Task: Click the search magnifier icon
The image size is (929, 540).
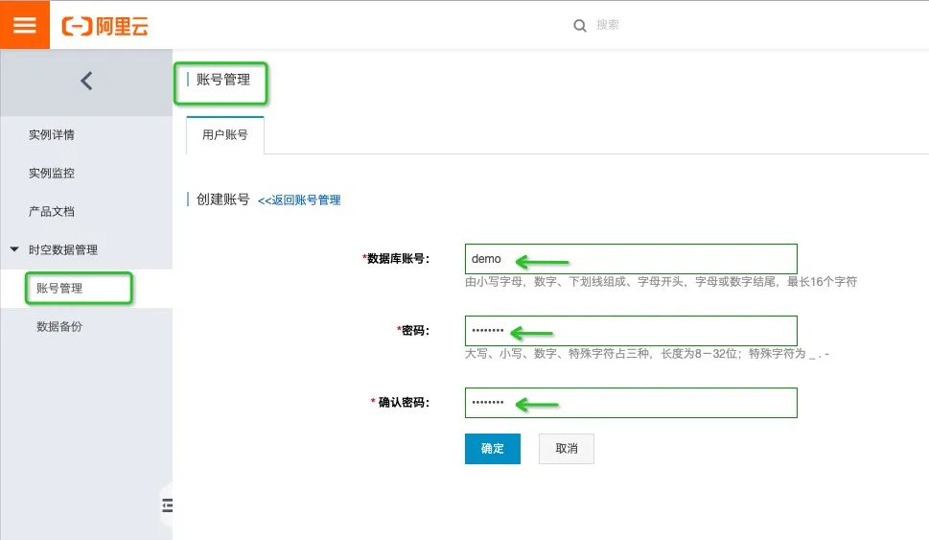Action: (x=580, y=26)
